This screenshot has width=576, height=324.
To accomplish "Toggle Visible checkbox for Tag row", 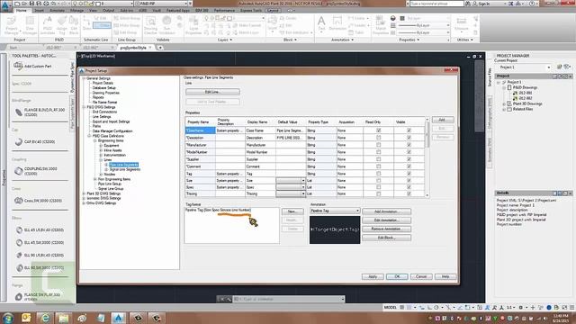I will tap(409, 174).
